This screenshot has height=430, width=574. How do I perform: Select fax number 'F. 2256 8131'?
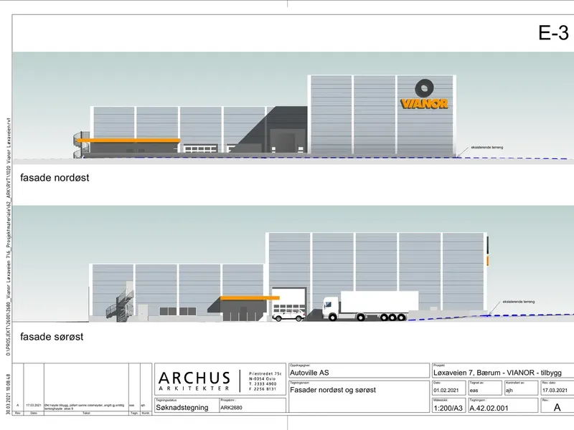coord(263,389)
